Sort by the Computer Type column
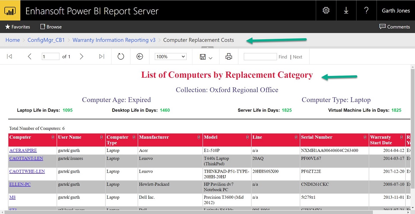Viewport: 415px width, 214px height. (x=134, y=137)
